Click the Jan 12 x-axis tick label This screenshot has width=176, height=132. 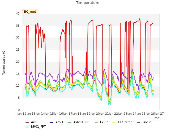22,114
